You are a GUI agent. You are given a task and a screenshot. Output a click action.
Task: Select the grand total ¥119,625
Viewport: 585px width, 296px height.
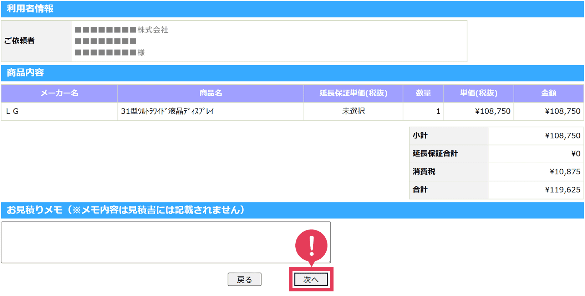563,190
